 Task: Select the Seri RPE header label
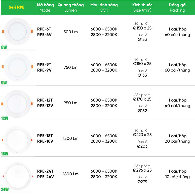[17, 7]
